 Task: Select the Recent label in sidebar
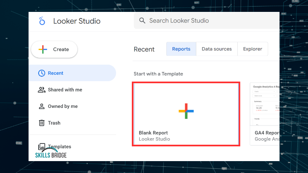point(56,73)
